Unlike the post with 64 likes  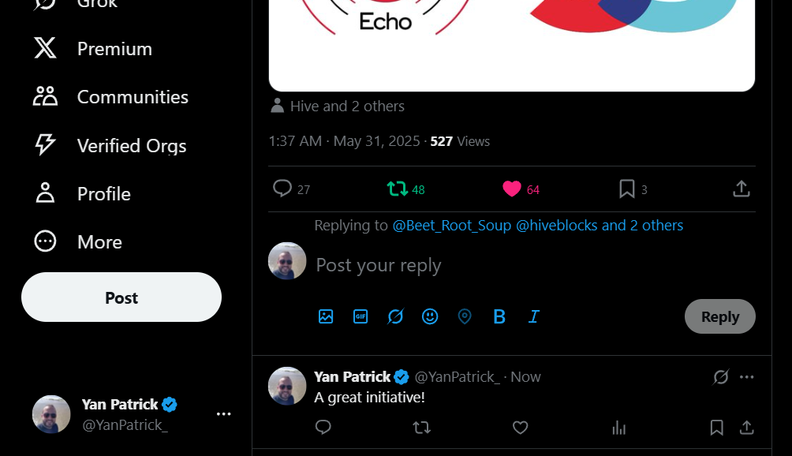tap(512, 189)
